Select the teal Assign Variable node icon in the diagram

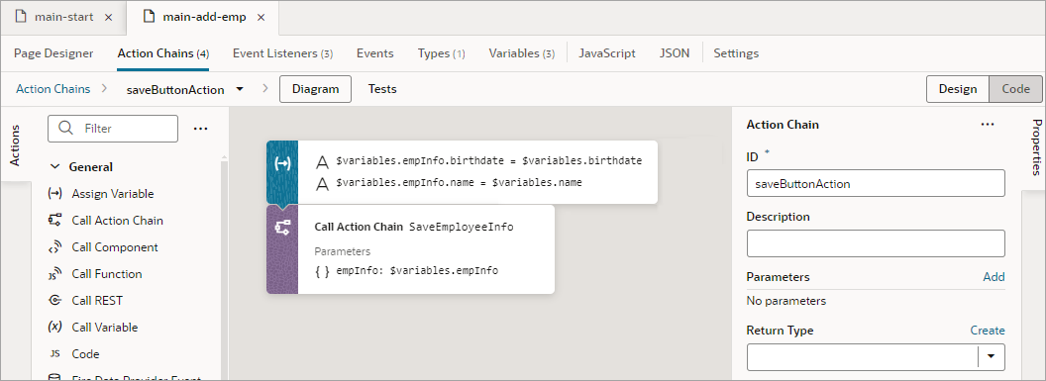[282, 164]
